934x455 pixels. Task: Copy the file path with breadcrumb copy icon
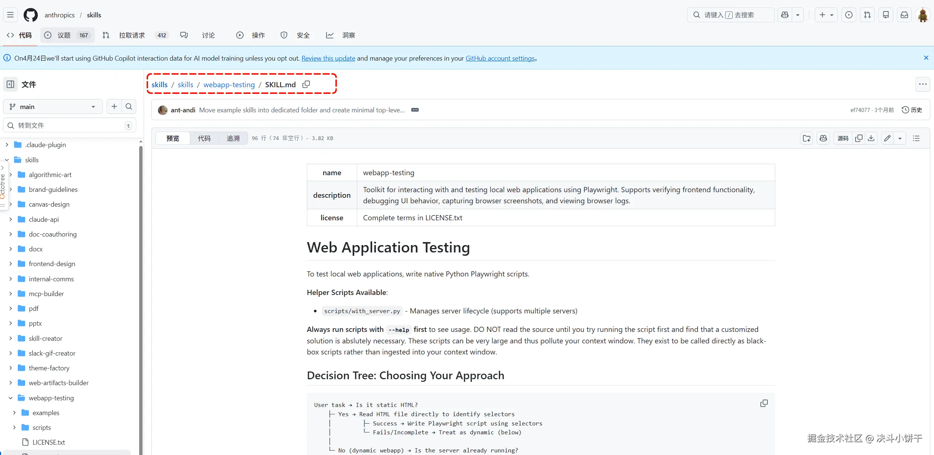(x=306, y=85)
